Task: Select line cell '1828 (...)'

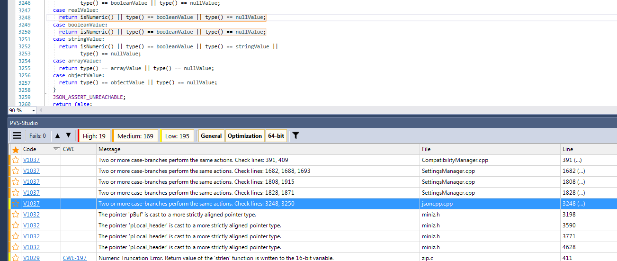Action: 589,193
